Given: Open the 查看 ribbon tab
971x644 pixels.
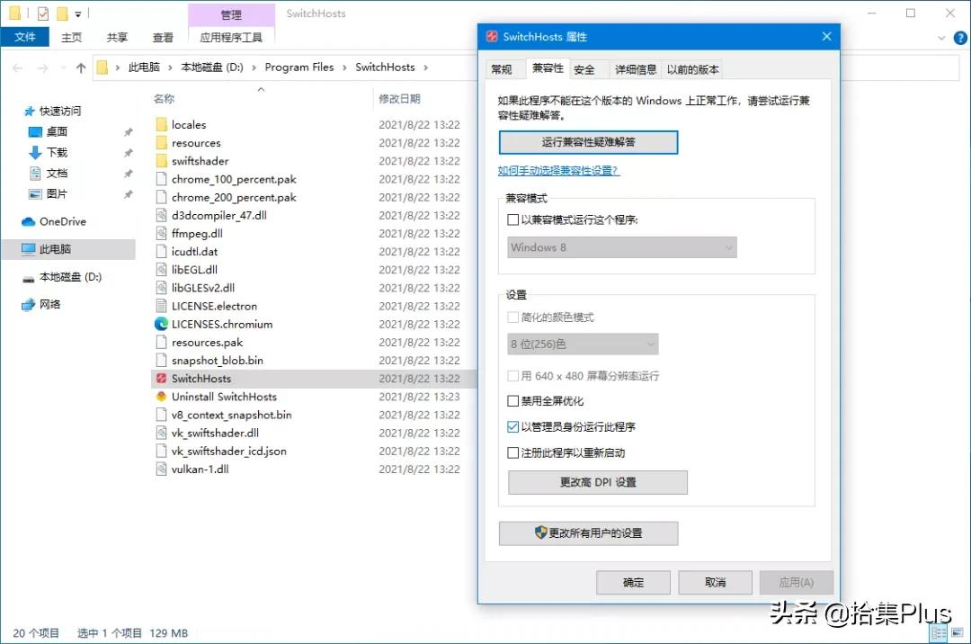Looking at the screenshot, I should [x=163, y=38].
